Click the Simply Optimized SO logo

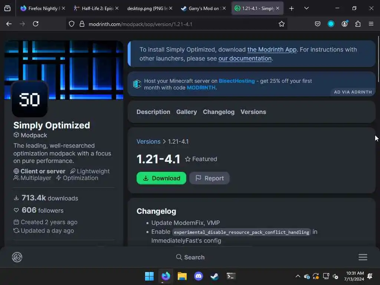[x=30, y=99]
